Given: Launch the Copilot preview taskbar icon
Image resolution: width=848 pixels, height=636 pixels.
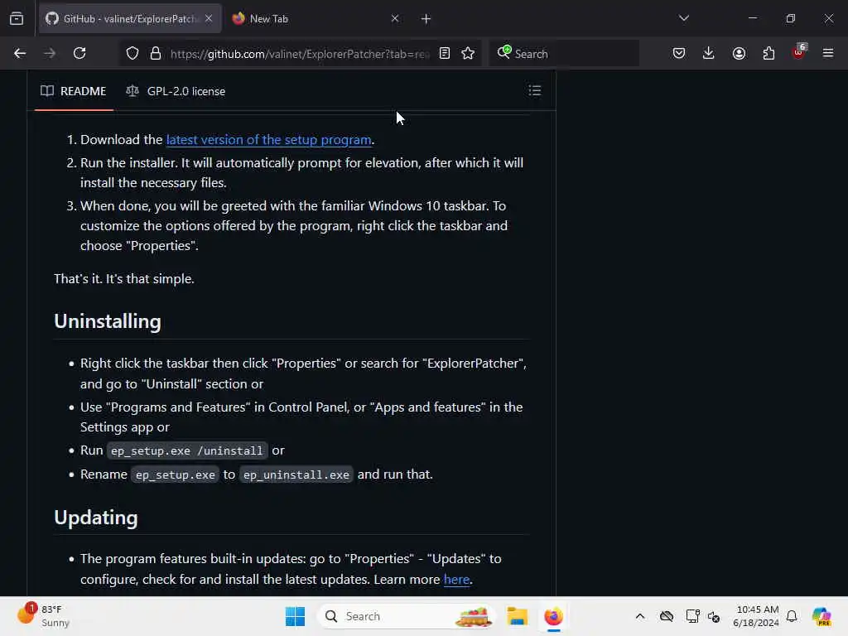Looking at the screenshot, I should point(821,616).
